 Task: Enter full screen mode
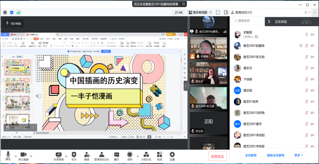pyautogui.click(x=218, y=13)
